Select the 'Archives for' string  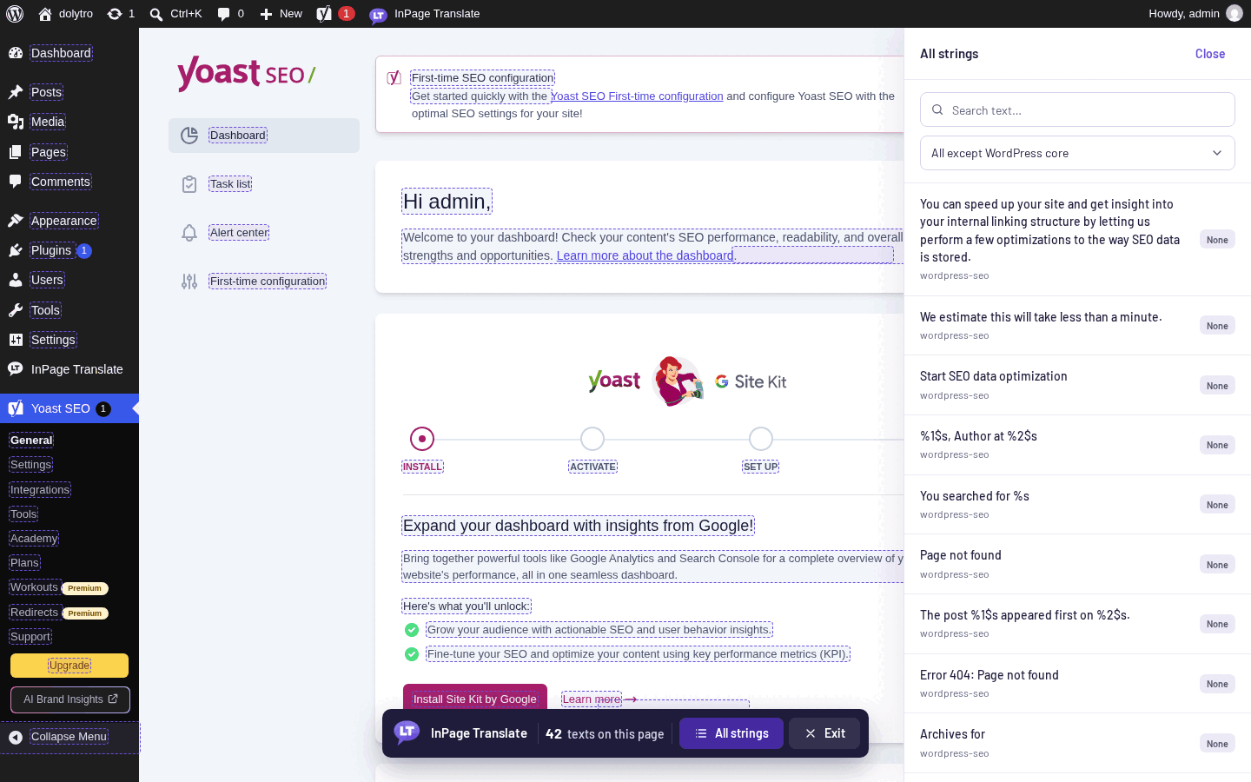click(x=1077, y=743)
